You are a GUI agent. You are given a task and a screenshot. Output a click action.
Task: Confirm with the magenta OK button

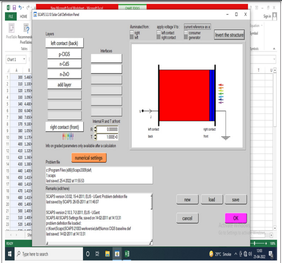coord(236,218)
